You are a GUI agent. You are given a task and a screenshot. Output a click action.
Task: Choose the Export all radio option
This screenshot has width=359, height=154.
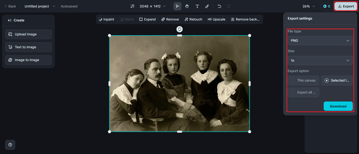pos(303,92)
